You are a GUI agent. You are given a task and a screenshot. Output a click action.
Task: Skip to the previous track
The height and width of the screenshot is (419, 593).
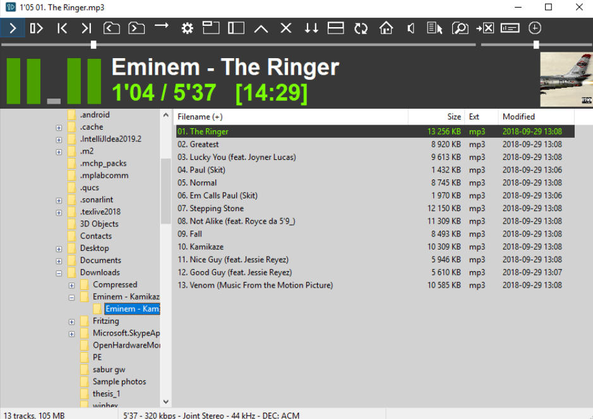62,28
